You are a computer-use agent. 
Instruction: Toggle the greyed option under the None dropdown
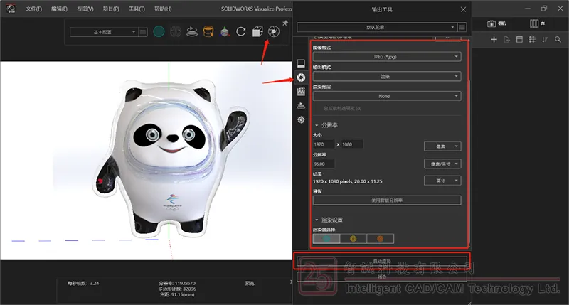342,108
